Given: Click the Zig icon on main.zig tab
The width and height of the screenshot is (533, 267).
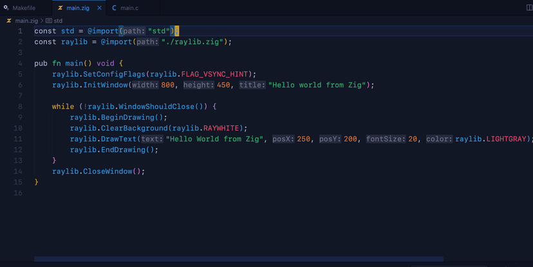Looking at the screenshot, I should 60,8.
